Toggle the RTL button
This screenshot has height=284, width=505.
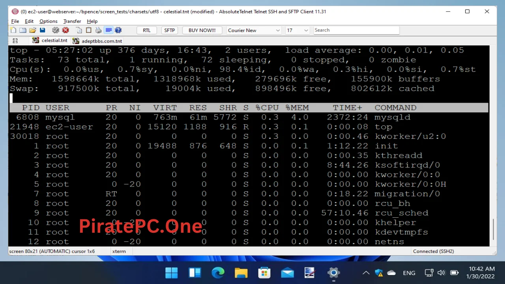147,30
